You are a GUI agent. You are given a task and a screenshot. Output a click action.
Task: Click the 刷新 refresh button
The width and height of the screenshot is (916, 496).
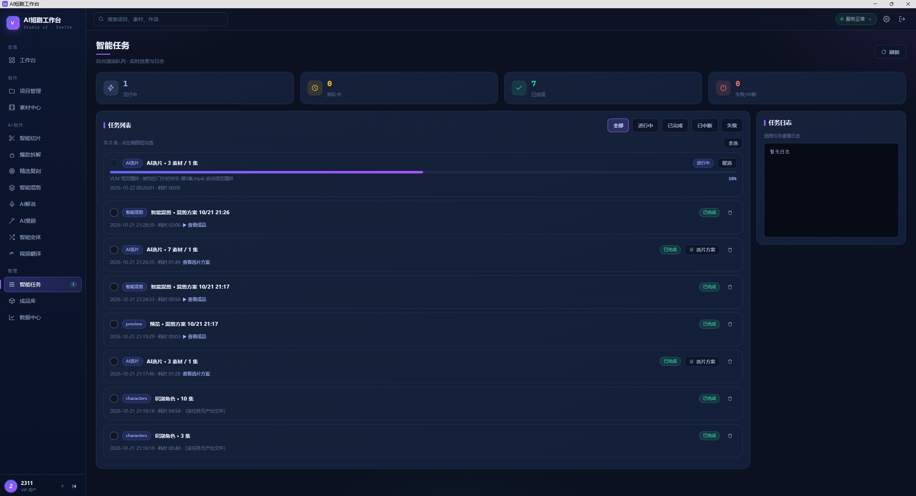pos(890,52)
